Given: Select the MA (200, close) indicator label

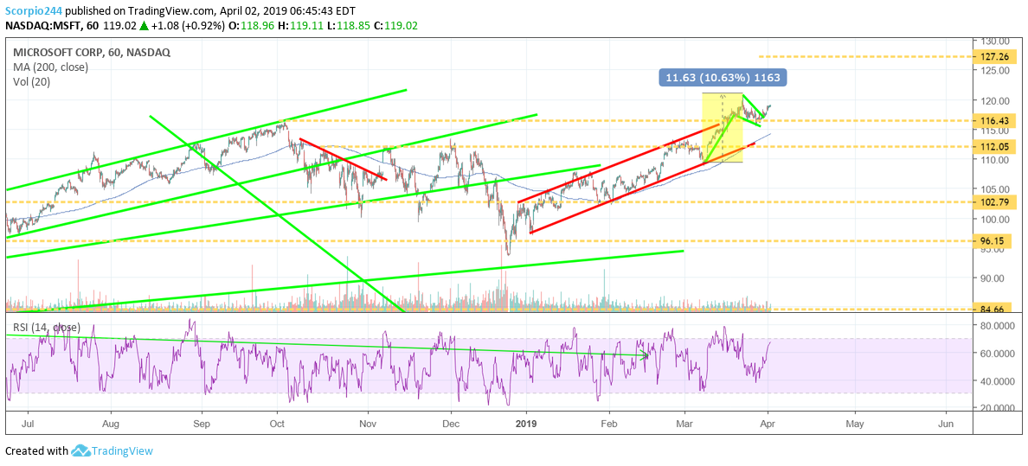Looking at the screenshot, I should [x=49, y=67].
